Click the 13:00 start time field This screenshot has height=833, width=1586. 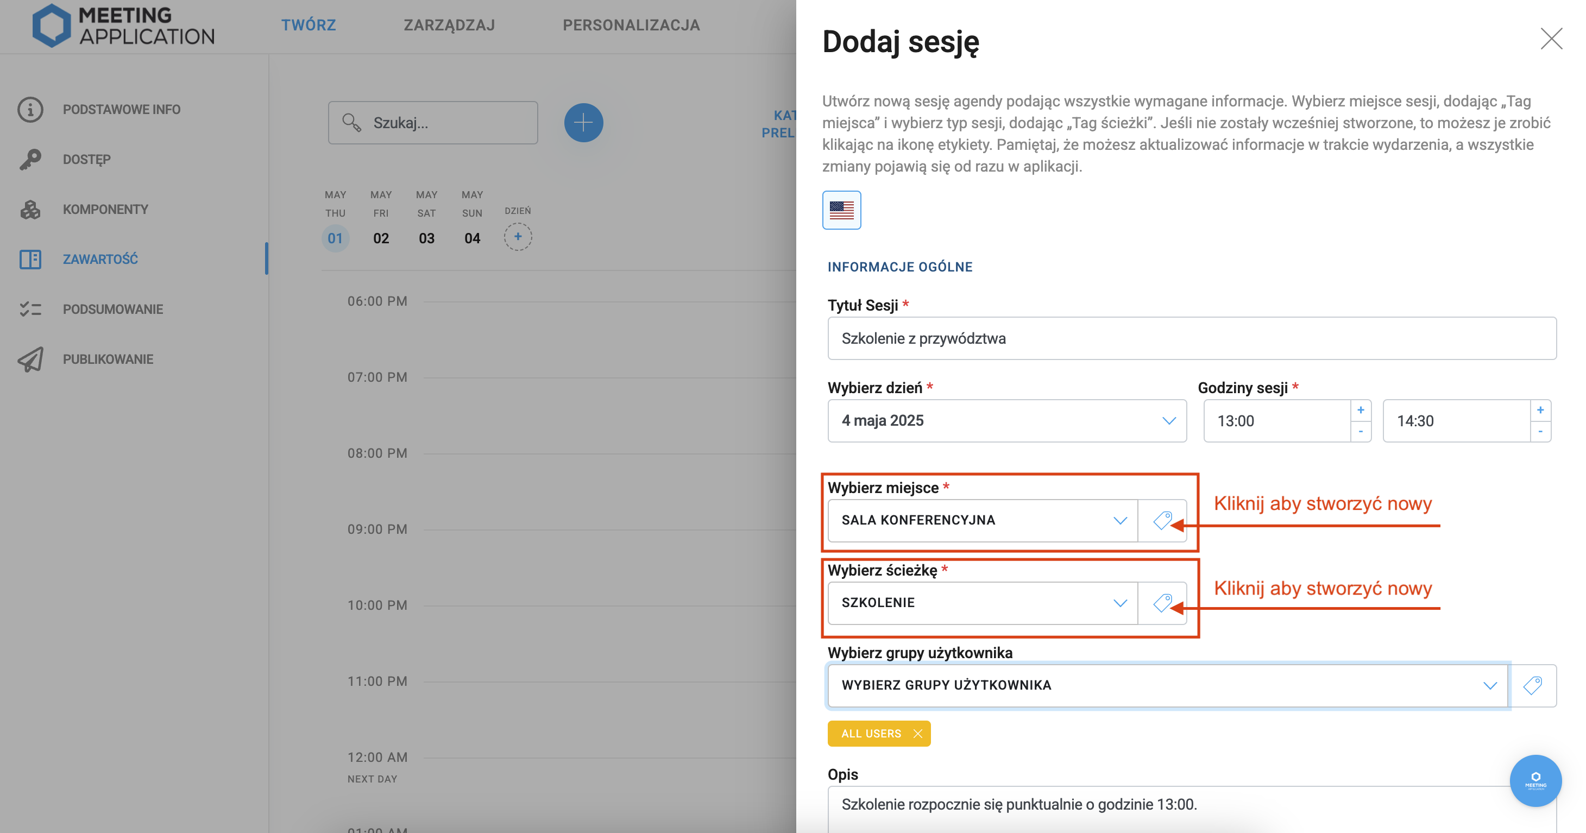[x=1277, y=421]
